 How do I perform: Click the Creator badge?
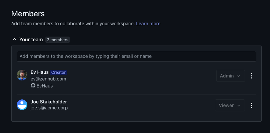coord(58,72)
